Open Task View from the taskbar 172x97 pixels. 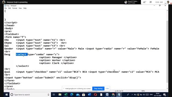pos(54,95)
